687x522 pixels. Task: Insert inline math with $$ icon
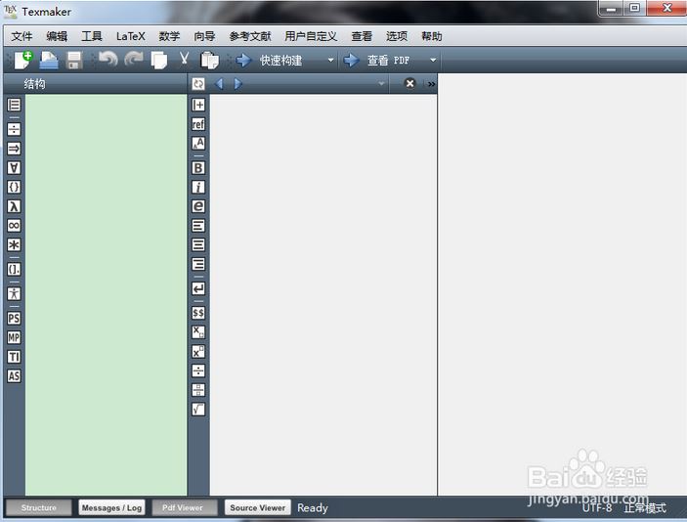[198, 313]
